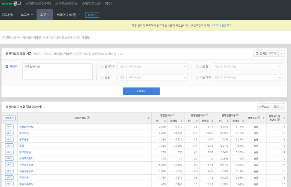The width and height of the screenshot is (291, 187).
Task: Open help icon beside 월평균클릭률 header
Action: (x=238, y=115)
